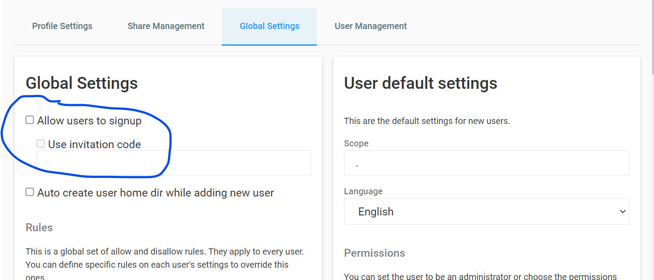Image resolution: width=654 pixels, height=280 pixels.
Task: Enable the Allow users to signup checkbox
Action: (29, 120)
